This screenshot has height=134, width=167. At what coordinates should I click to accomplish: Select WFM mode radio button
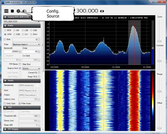pyautogui.click(x=5, y=34)
